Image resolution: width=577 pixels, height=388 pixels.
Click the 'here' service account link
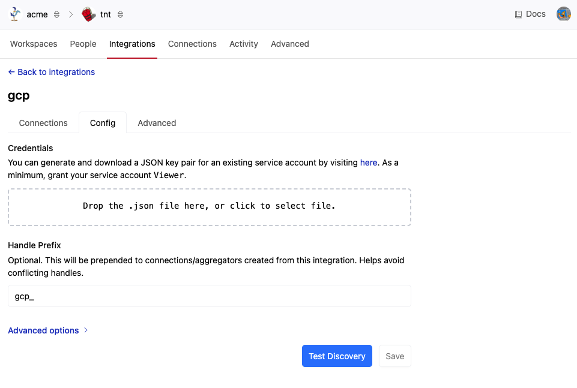click(x=369, y=163)
